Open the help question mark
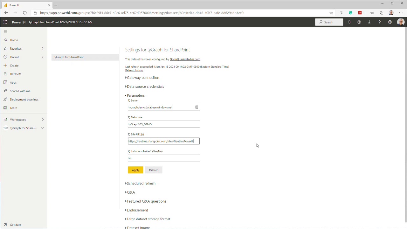 click(x=379, y=22)
